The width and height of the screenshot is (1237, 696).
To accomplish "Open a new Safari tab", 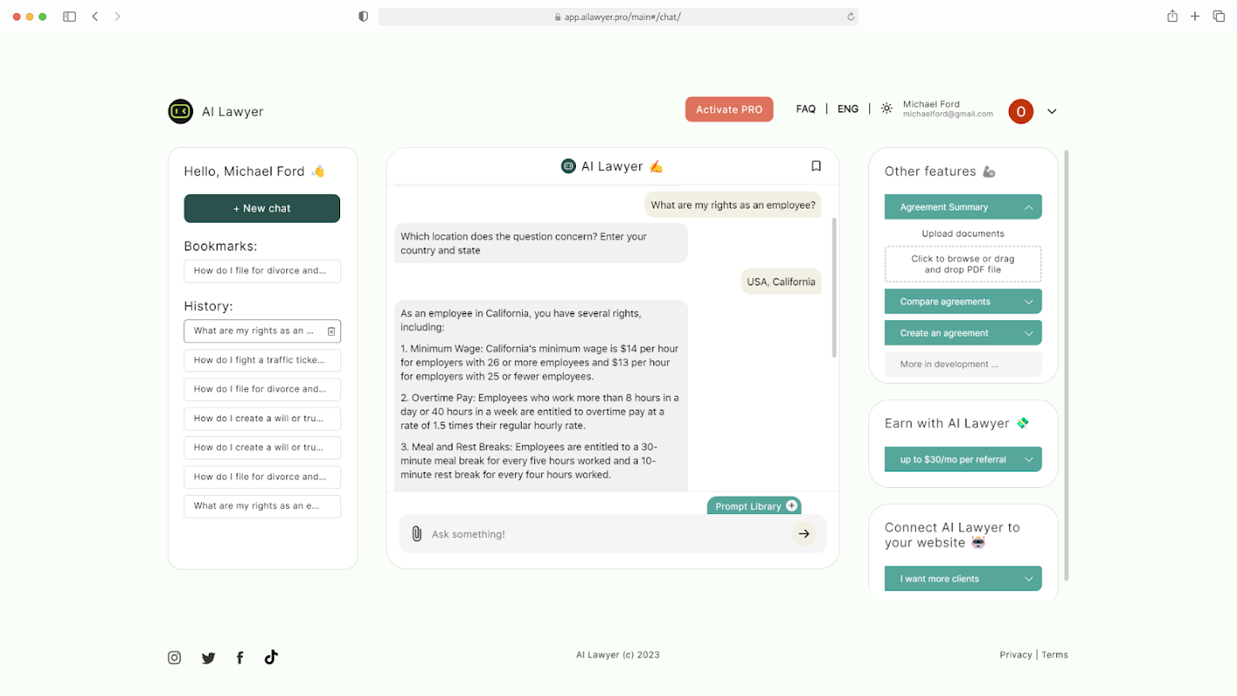I will click(1195, 17).
